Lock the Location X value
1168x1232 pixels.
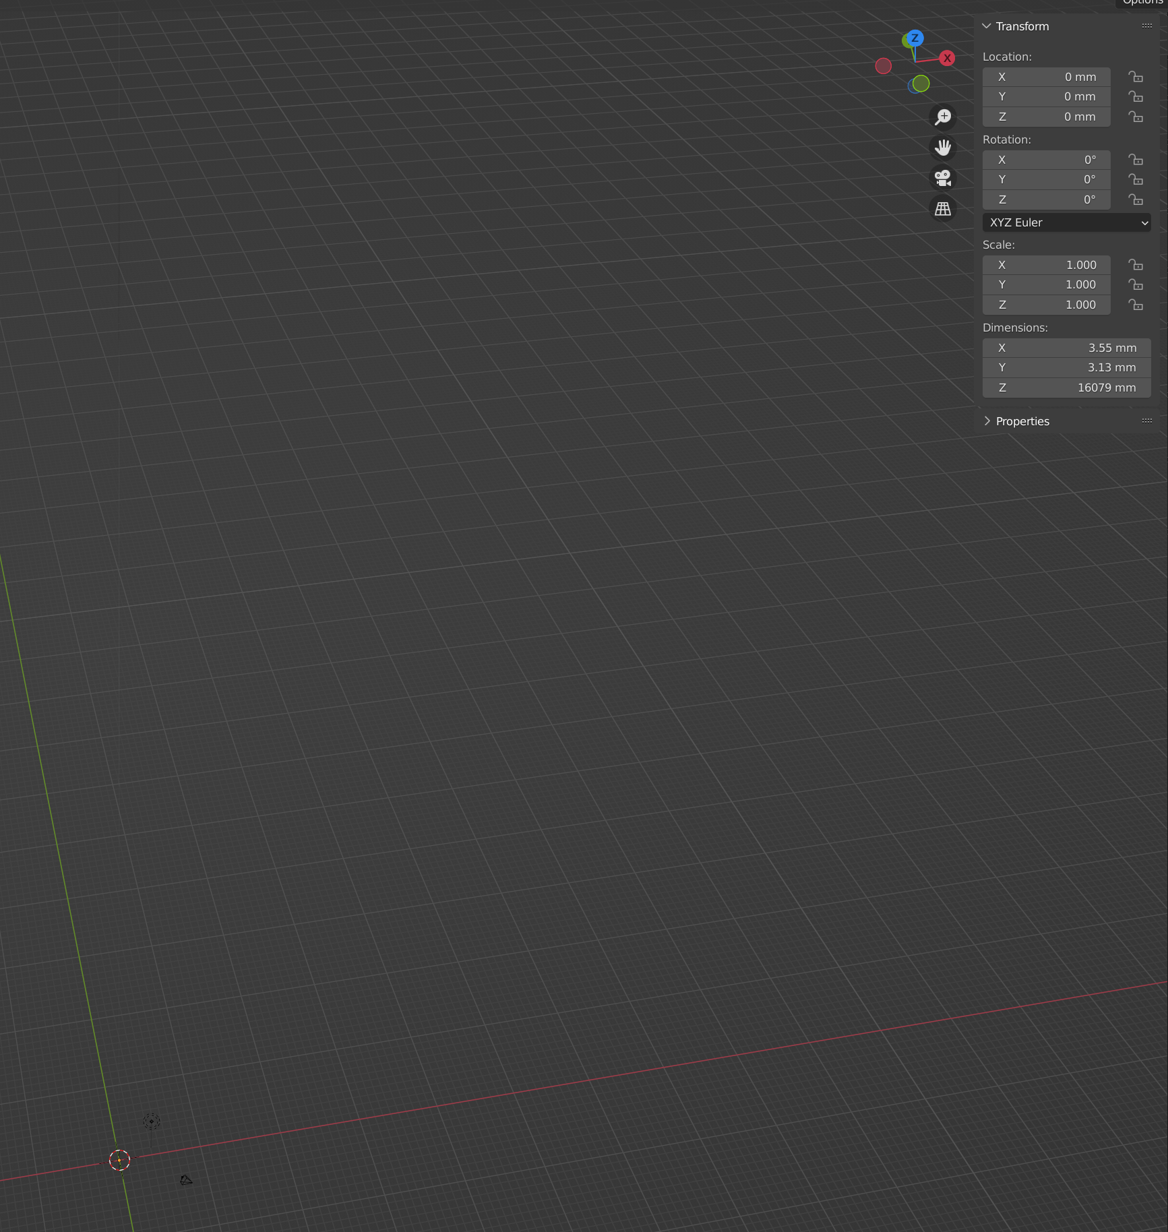(1136, 77)
